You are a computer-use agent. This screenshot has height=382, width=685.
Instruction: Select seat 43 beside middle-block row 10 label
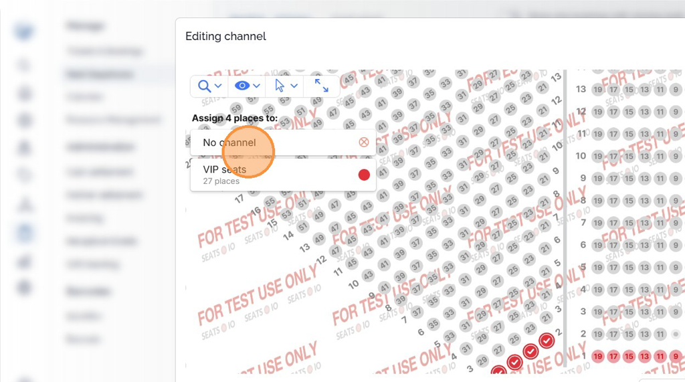pyautogui.click(x=369, y=276)
